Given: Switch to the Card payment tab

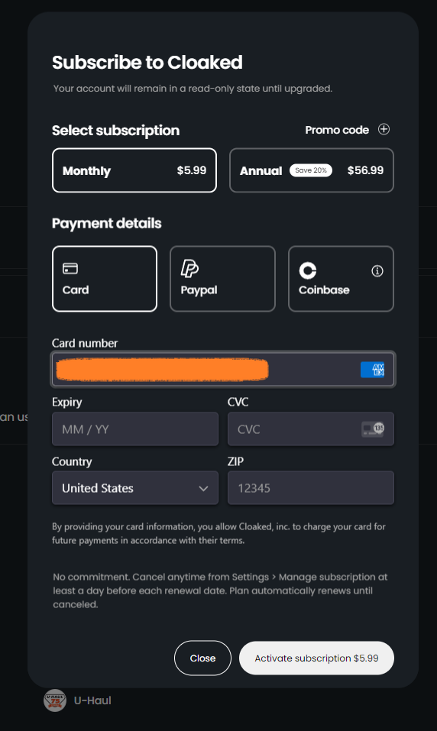Looking at the screenshot, I should [x=105, y=279].
